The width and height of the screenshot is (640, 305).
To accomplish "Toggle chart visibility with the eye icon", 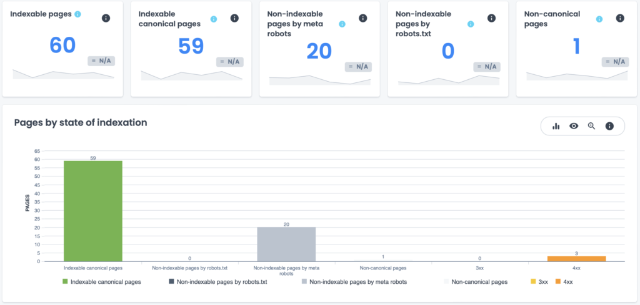I will click(x=574, y=126).
